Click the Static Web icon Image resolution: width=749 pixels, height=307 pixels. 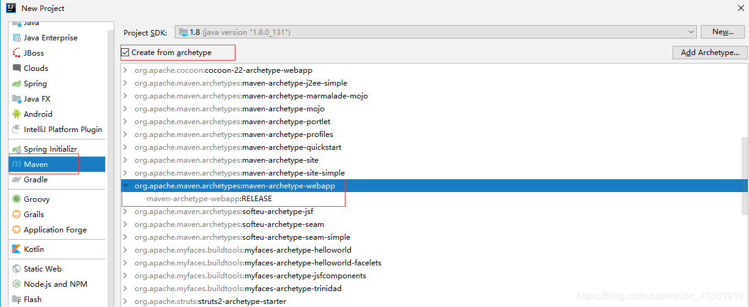click(x=17, y=269)
